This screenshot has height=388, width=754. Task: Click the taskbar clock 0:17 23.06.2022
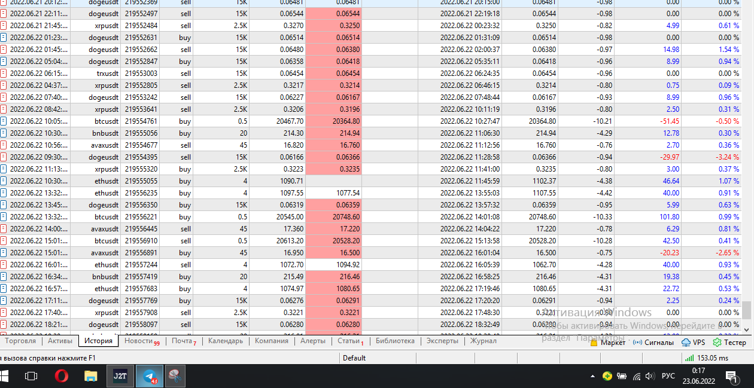[698, 376]
